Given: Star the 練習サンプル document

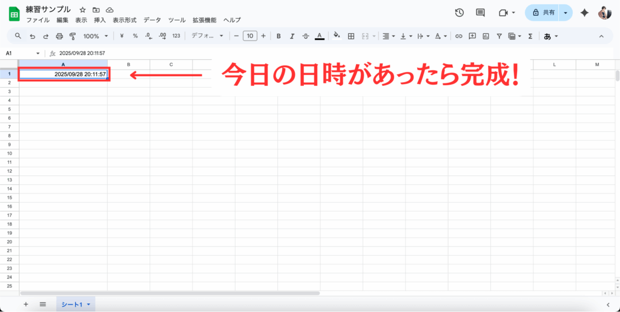Looking at the screenshot, I should tap(82, 10).
